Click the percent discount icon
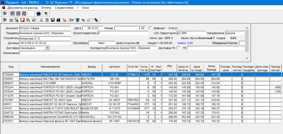This screenshot has height=134, width=283. pyautogui.click(x=83, y=20)
